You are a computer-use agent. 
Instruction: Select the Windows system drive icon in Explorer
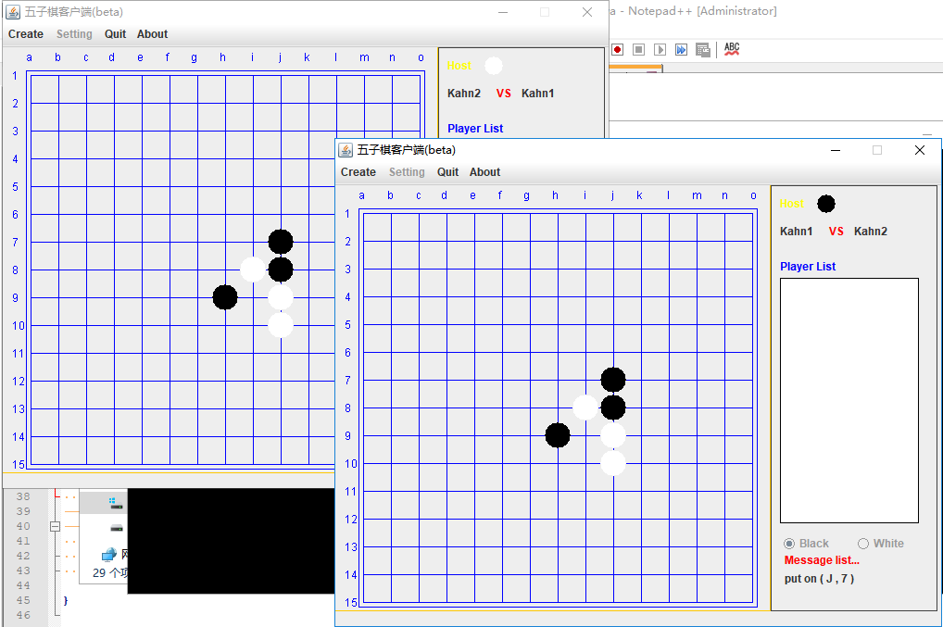coord(116,503)
